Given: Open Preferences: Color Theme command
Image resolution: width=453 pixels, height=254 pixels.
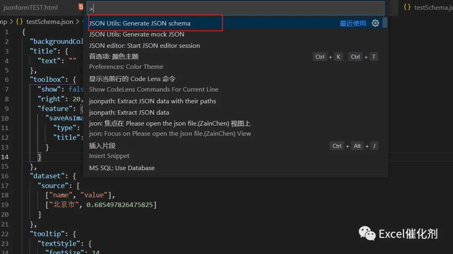Looking at the screenshot, I should tap(235, 62).
